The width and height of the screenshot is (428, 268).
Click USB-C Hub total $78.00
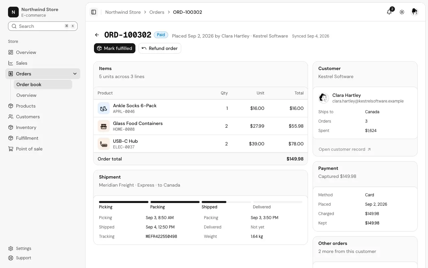[x=296, y=144]
